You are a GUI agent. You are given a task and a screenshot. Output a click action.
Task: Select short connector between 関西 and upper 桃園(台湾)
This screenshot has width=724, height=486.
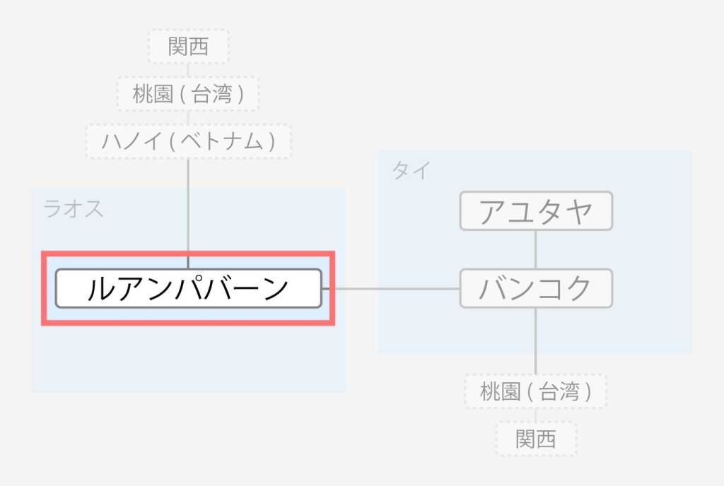(x=188, y=70)
